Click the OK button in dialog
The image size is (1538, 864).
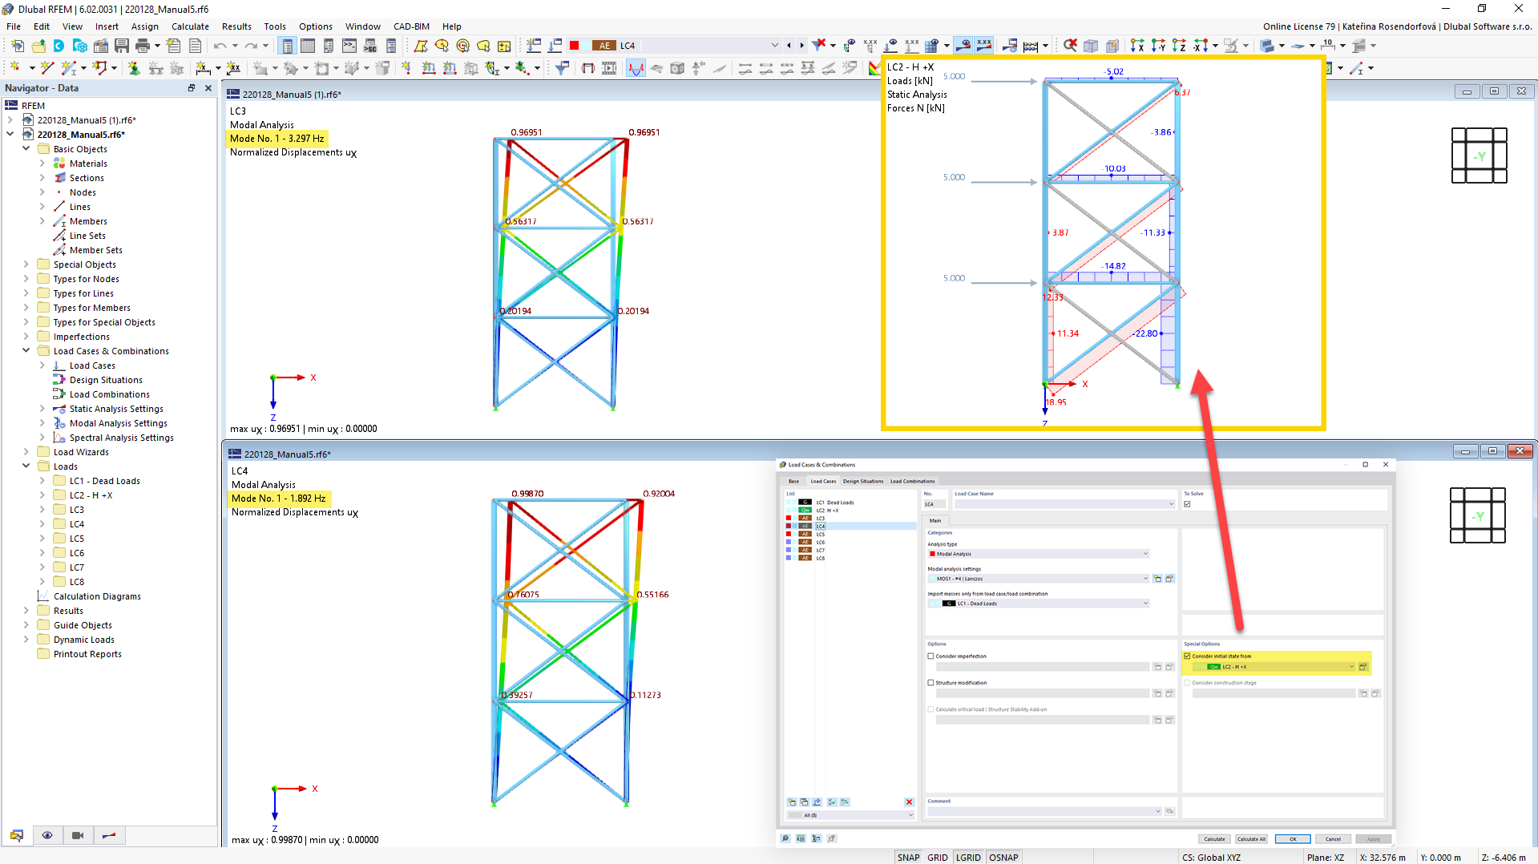click(1293, 839)
